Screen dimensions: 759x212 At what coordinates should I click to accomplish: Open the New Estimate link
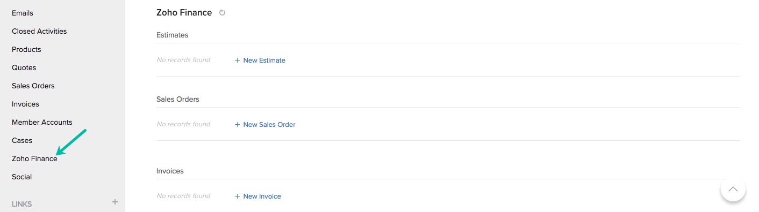[x=264, y=60]
